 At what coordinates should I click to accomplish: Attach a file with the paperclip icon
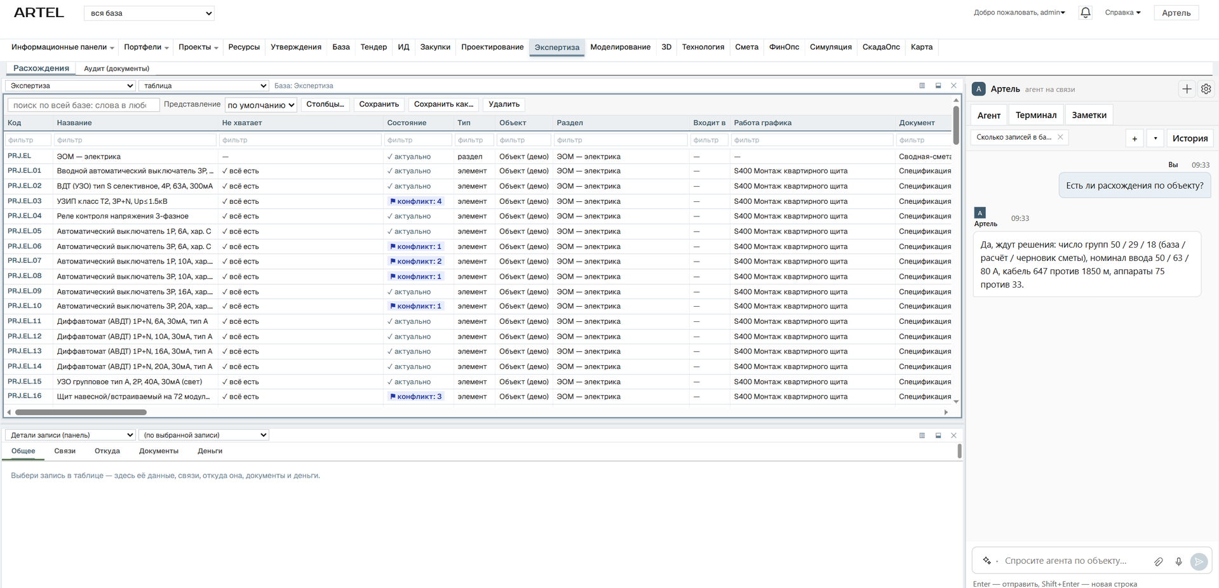click(1159, 561)
